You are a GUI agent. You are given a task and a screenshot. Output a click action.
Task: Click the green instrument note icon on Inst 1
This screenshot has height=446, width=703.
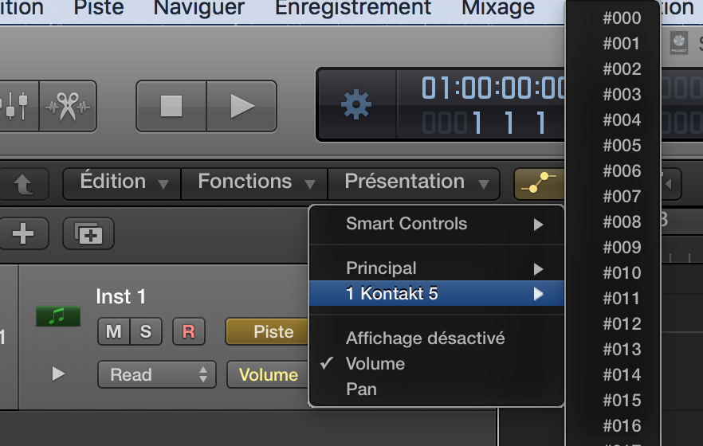tap(57, 316)
